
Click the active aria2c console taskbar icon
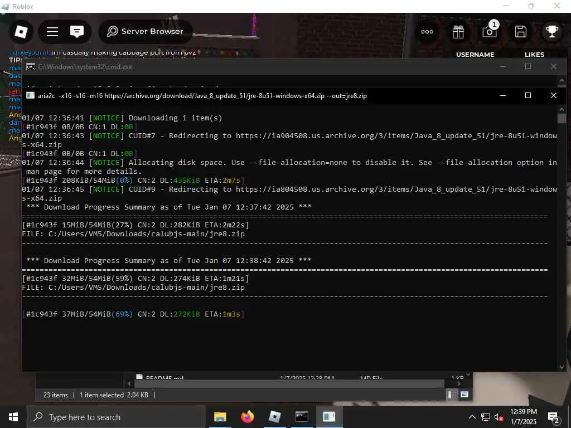(329, 417)
